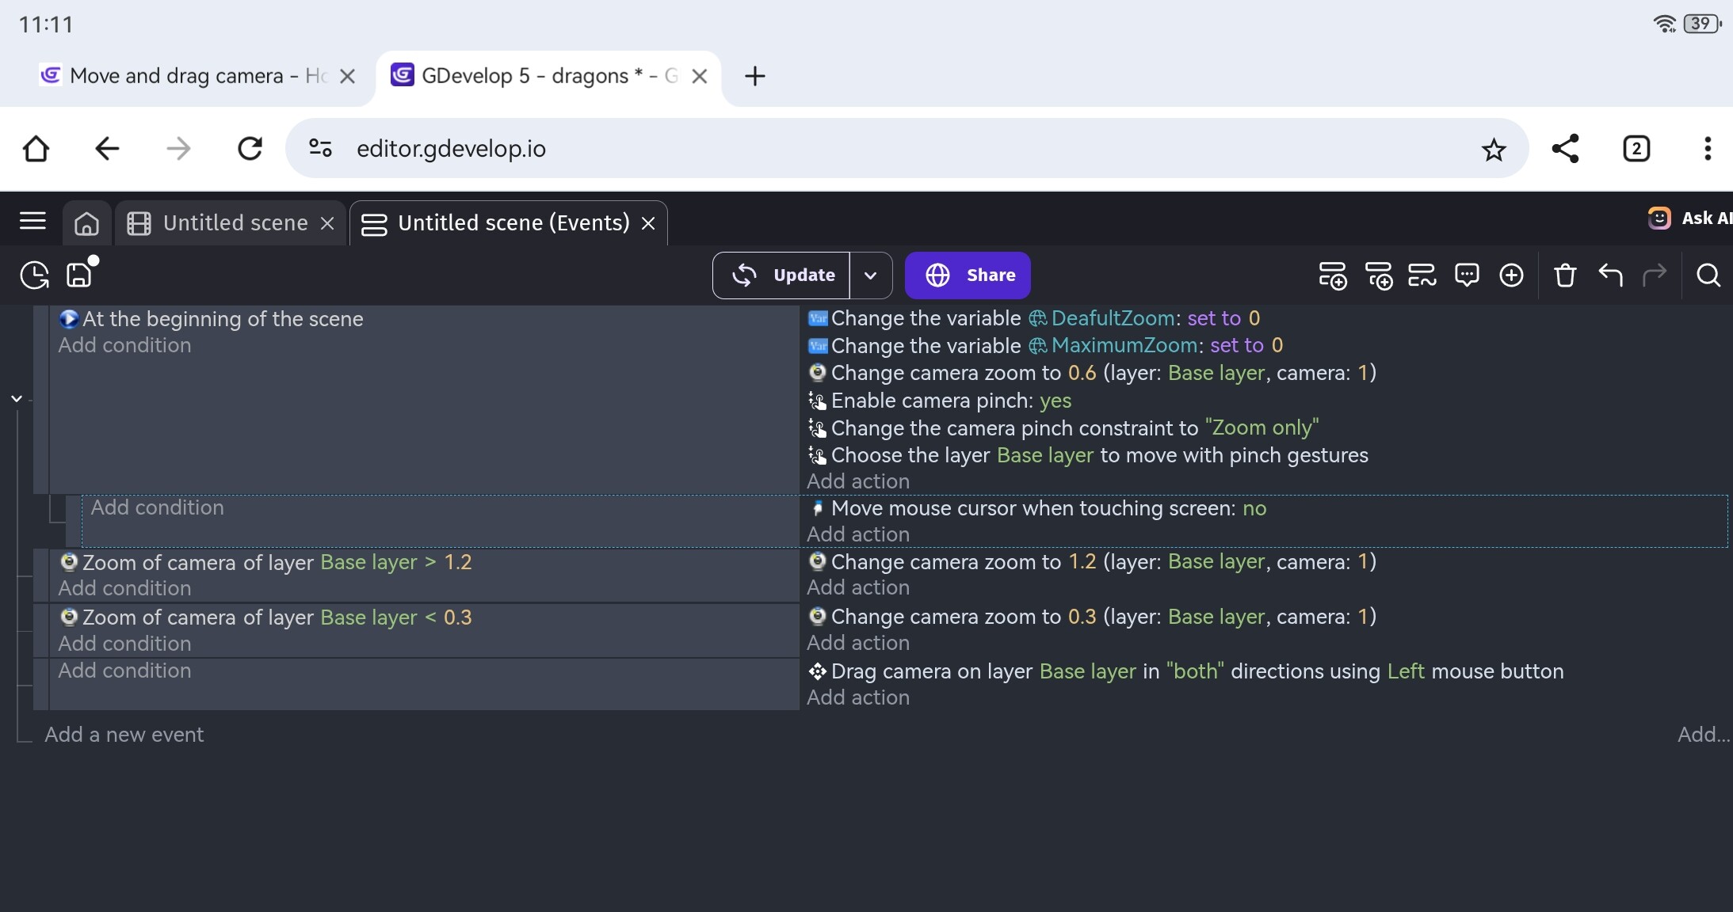This screenshot has height=912, width=1733.
Task: Click the Add a comment toolbar icon
Action: click(x=1467, y=275)
